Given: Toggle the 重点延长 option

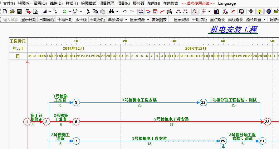Looking at the screenshot, I should point(218,20).
